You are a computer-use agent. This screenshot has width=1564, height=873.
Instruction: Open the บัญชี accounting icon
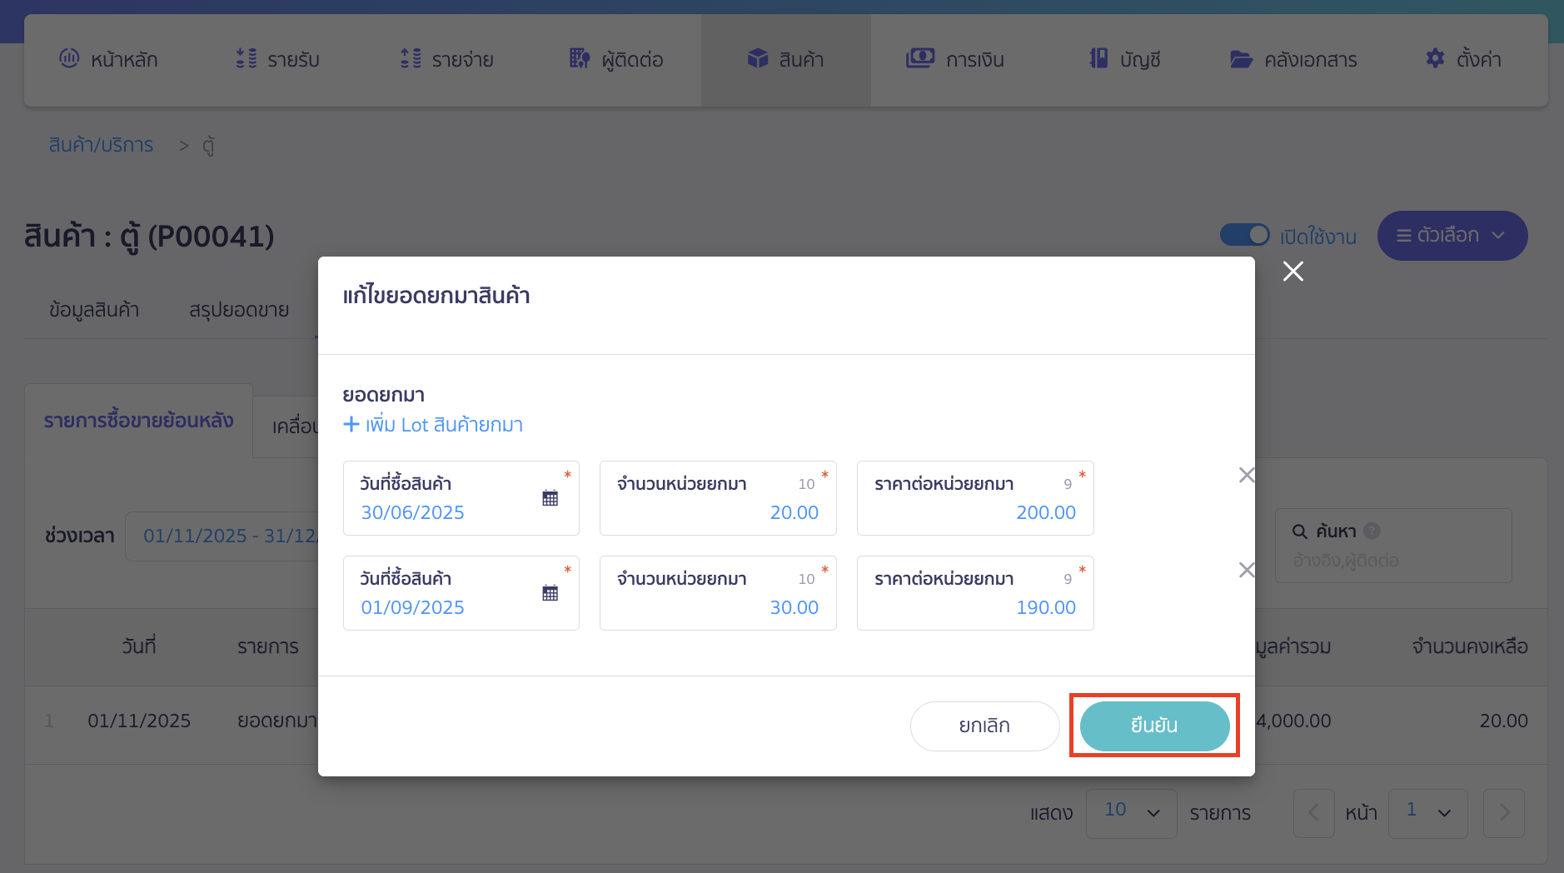(1099, 58)
